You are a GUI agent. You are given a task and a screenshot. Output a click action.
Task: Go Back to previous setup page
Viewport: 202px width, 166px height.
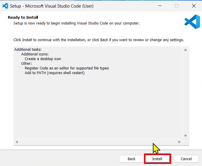131,159
